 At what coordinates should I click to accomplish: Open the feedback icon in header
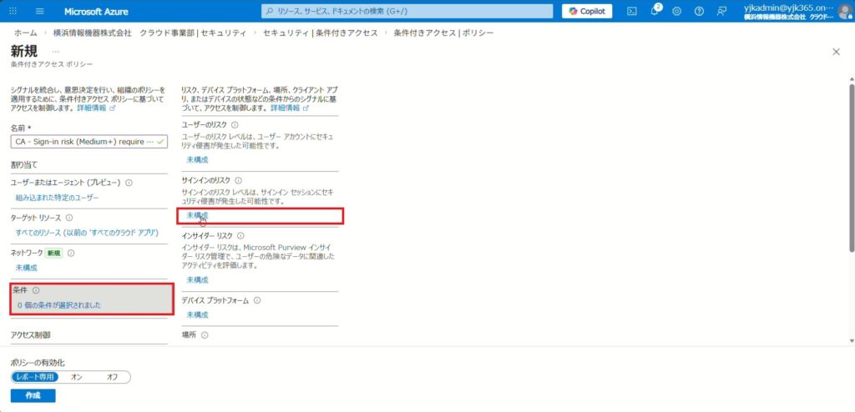[721, 11]
